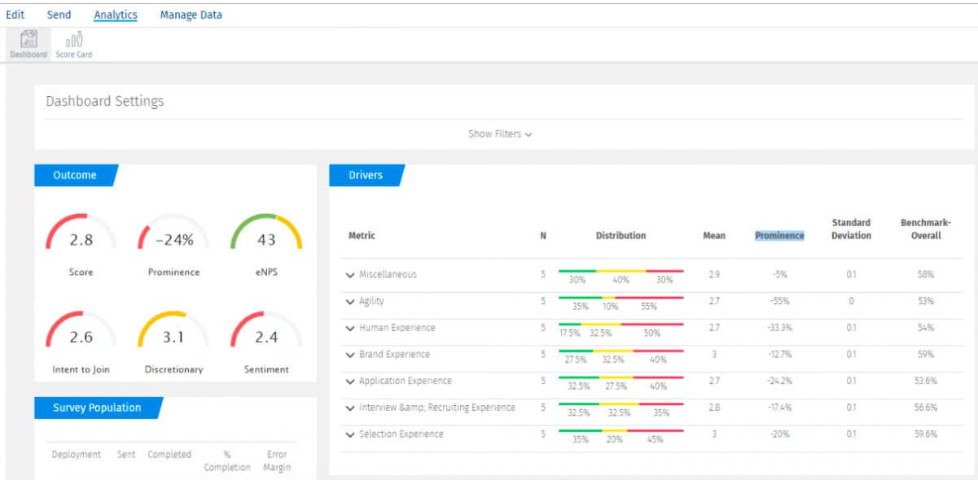Expand the Show Filters dropdown
This screenshot has width=978, height=480.
[x=500, y=133]
